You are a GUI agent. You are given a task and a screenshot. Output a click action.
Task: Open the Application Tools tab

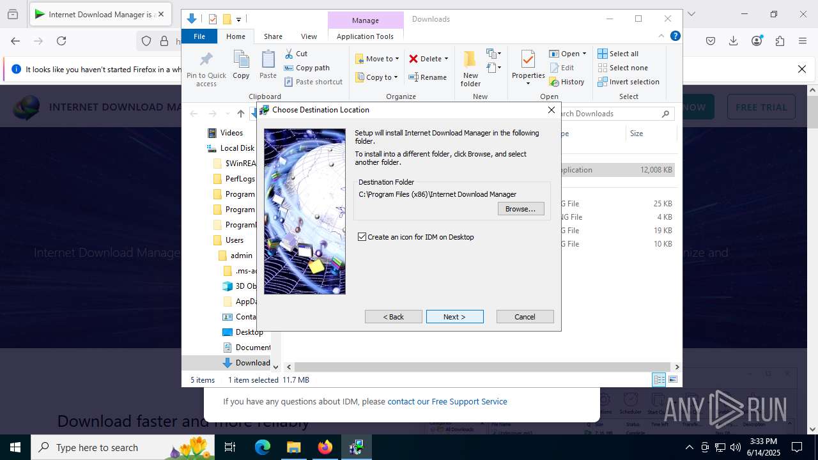click(x=365, y=36)
